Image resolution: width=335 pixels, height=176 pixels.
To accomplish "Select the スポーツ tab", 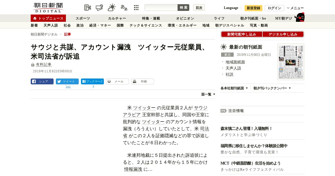I will 83,18.
